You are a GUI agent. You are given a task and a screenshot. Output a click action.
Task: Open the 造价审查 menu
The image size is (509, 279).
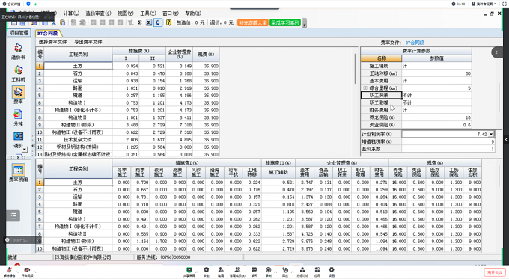click(98, 13)
